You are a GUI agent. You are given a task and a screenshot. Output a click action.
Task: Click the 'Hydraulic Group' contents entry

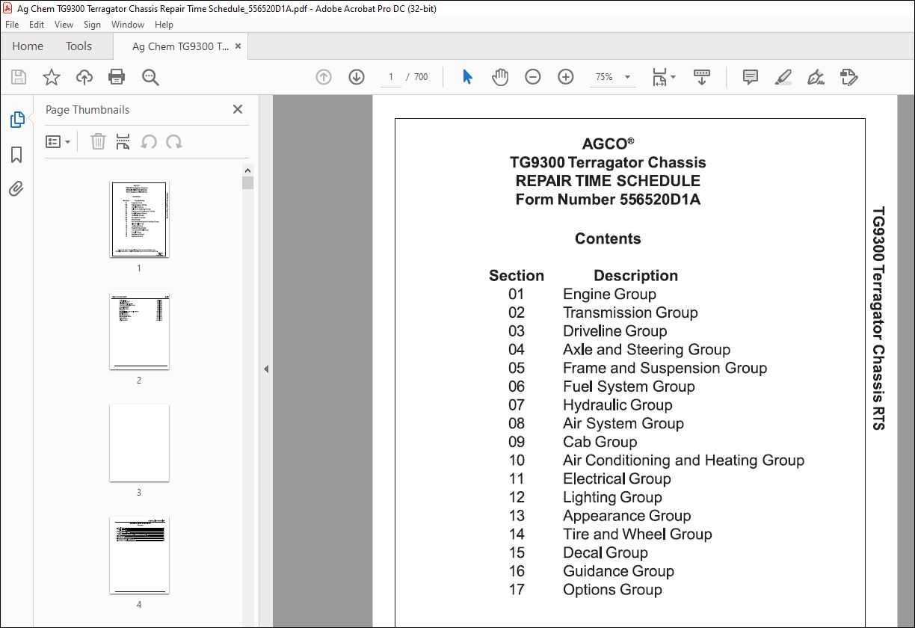(617, 405)
